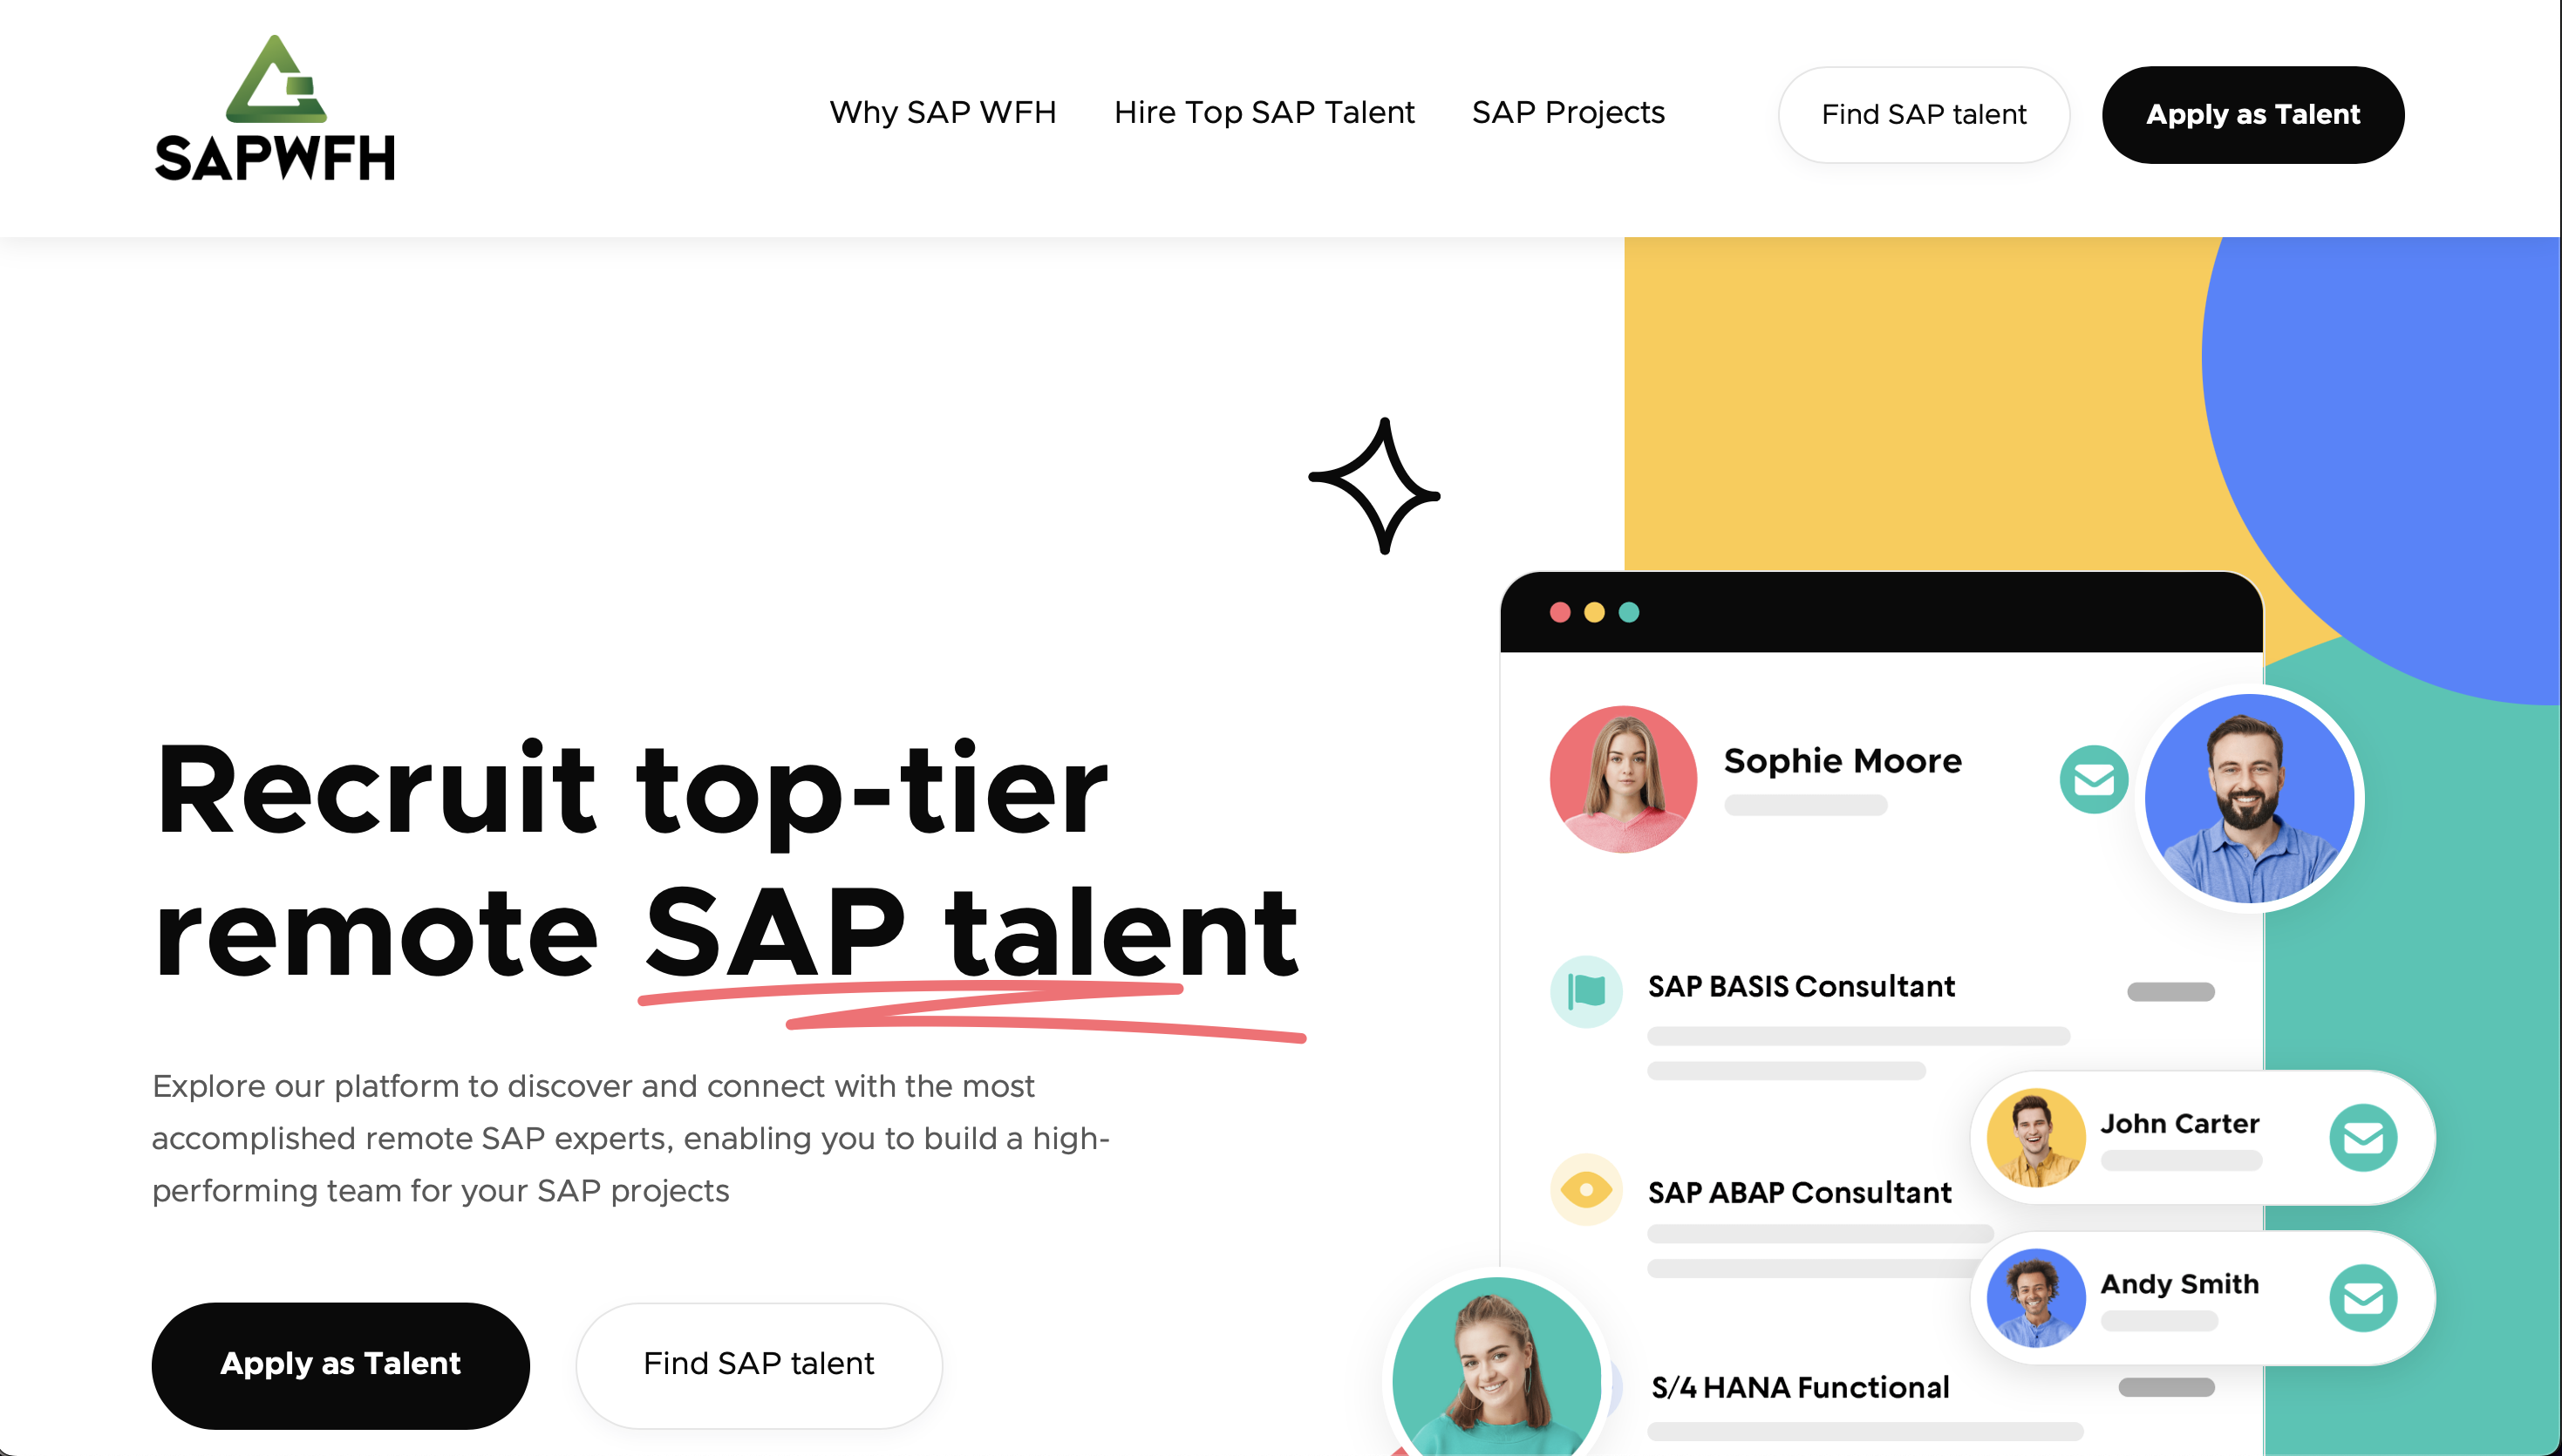Open the Hire Top SAP Talent menu item
Viewport: 2562px width, 1456px height.
[1264, 113]
